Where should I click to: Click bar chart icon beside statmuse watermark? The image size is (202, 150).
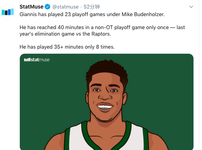27,60
